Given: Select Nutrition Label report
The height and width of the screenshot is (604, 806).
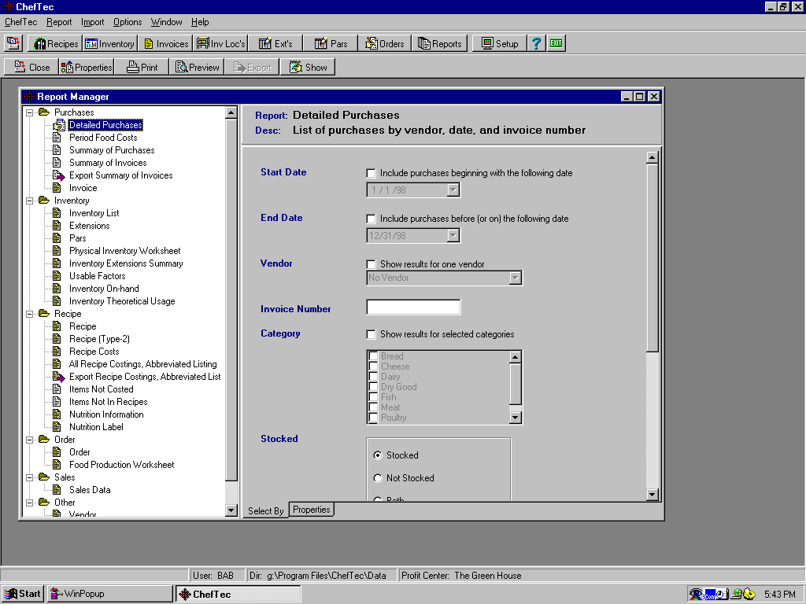Looking at the screenshot, I should pos(96,427).
